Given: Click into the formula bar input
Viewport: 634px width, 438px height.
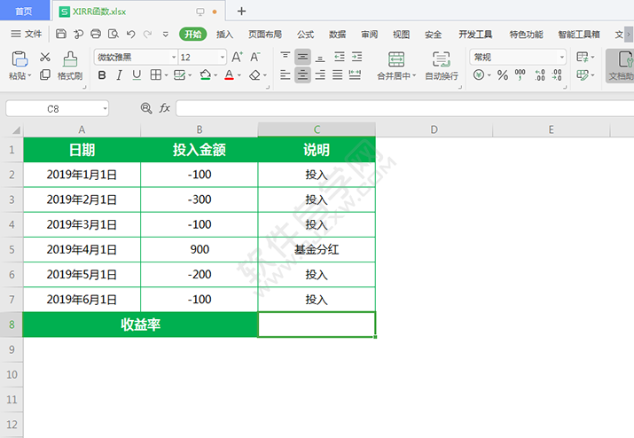Looking at the screenshot, I should 404,108.
